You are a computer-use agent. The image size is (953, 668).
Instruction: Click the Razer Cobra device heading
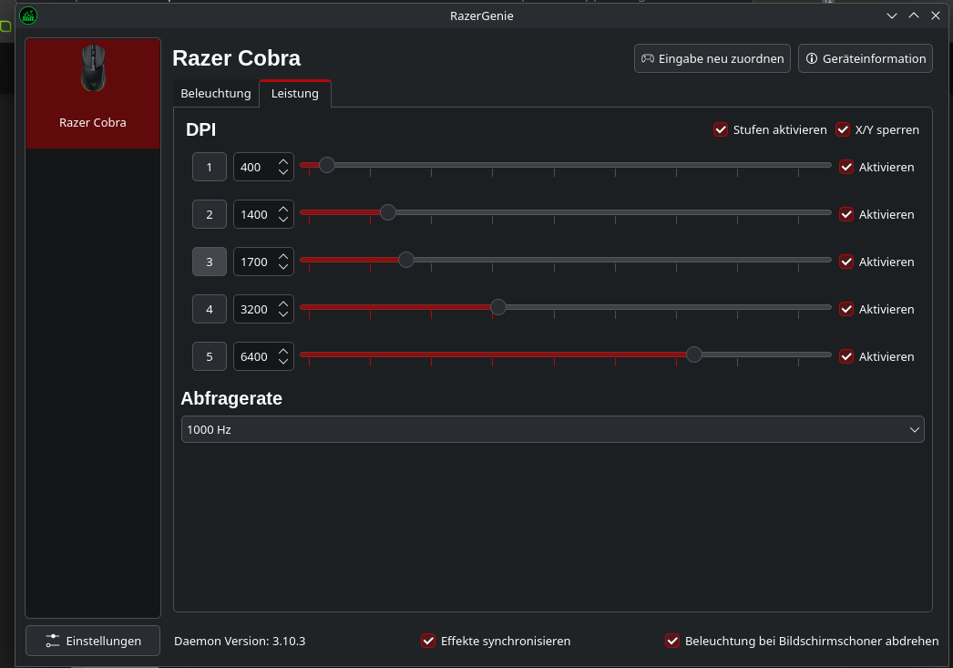pyautogui.click(x=236, y=58)
